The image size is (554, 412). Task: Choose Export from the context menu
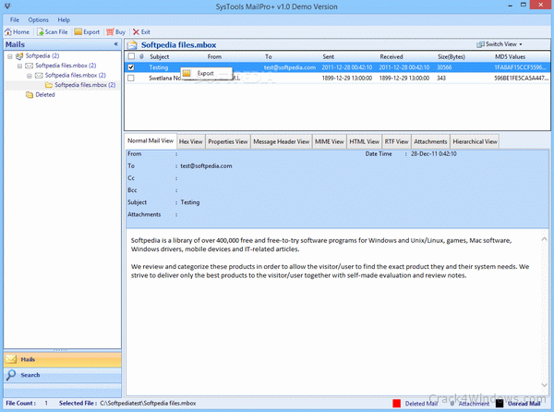(x=204, y=73)
